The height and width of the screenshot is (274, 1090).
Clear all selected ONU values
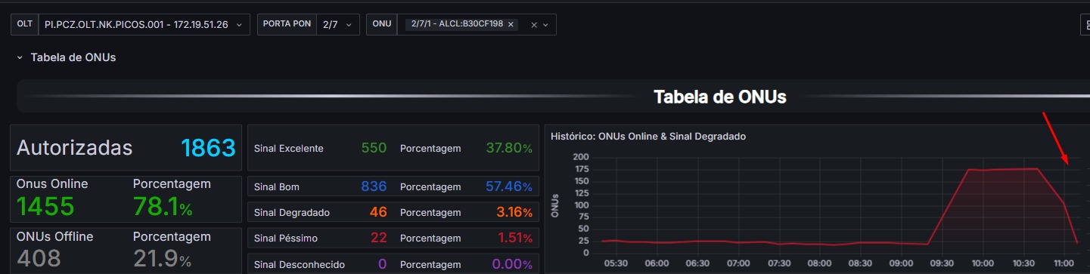pyautogui.click(x=534, y=25)
